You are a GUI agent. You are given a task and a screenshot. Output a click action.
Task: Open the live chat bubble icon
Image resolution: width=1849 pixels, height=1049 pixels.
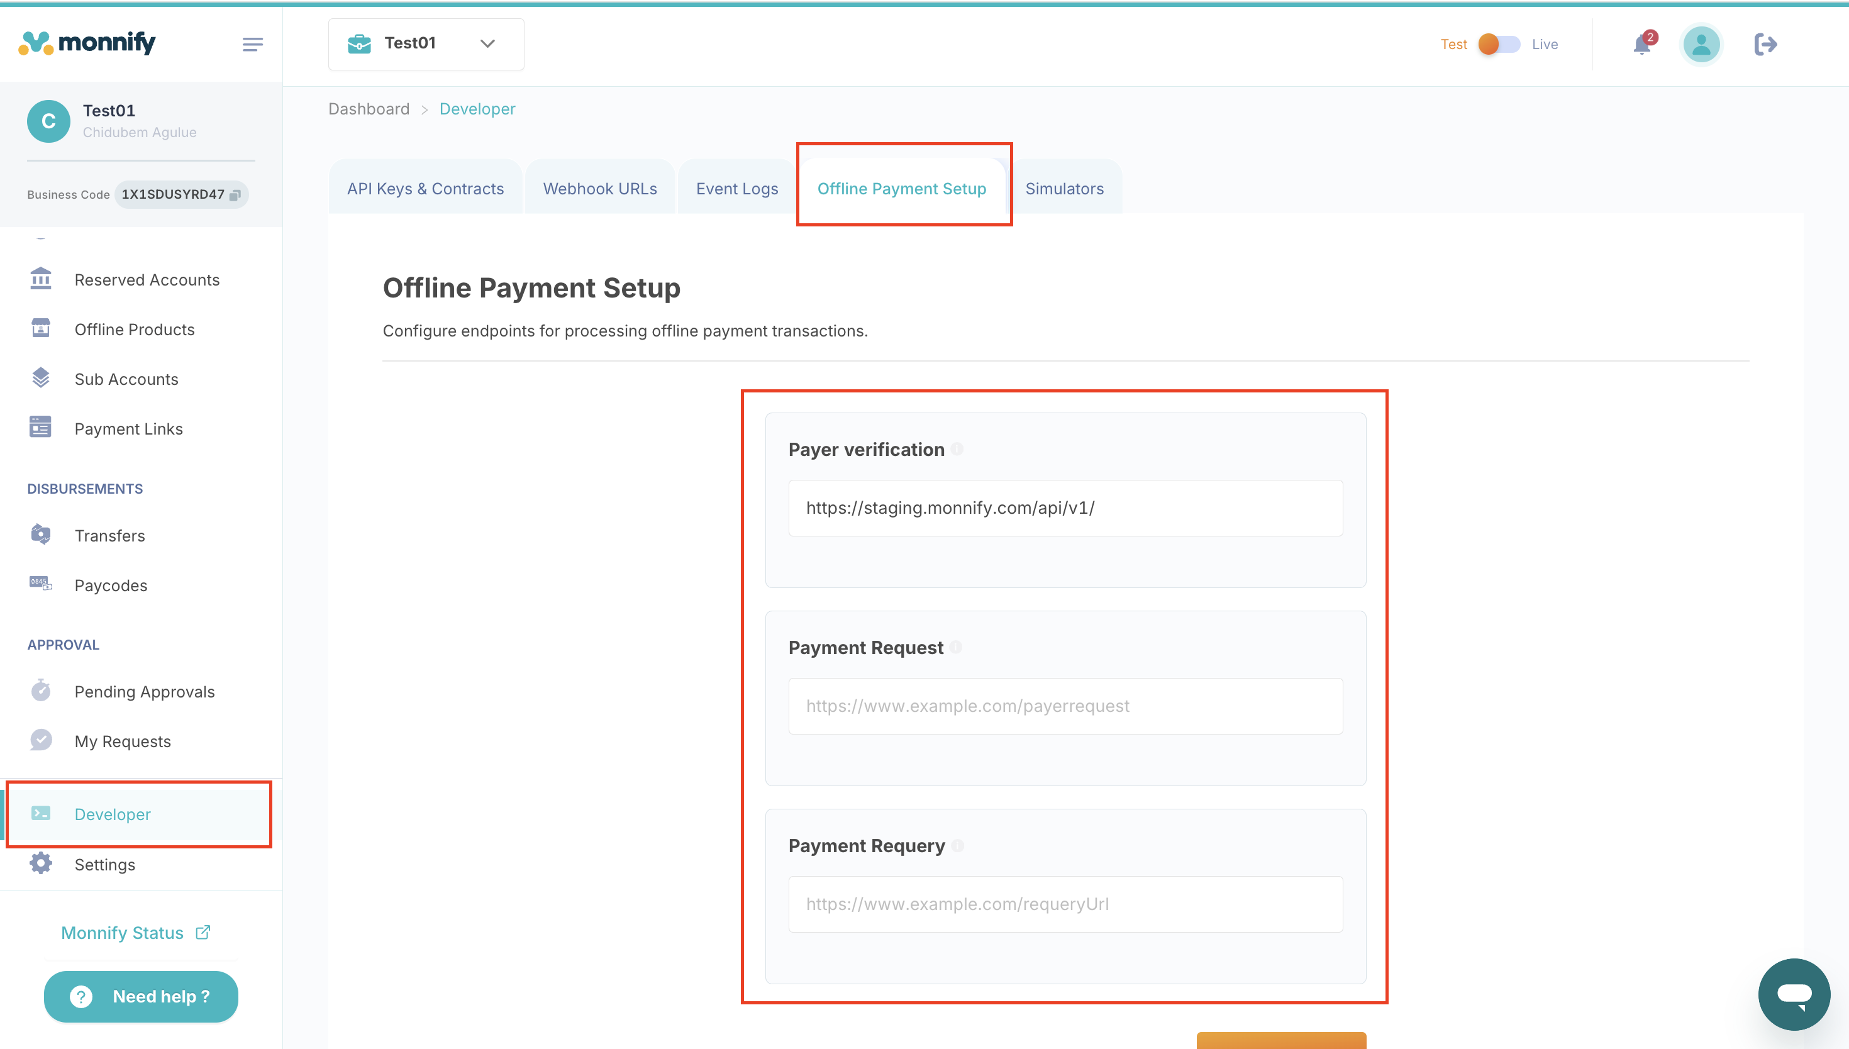point(1793,994)
